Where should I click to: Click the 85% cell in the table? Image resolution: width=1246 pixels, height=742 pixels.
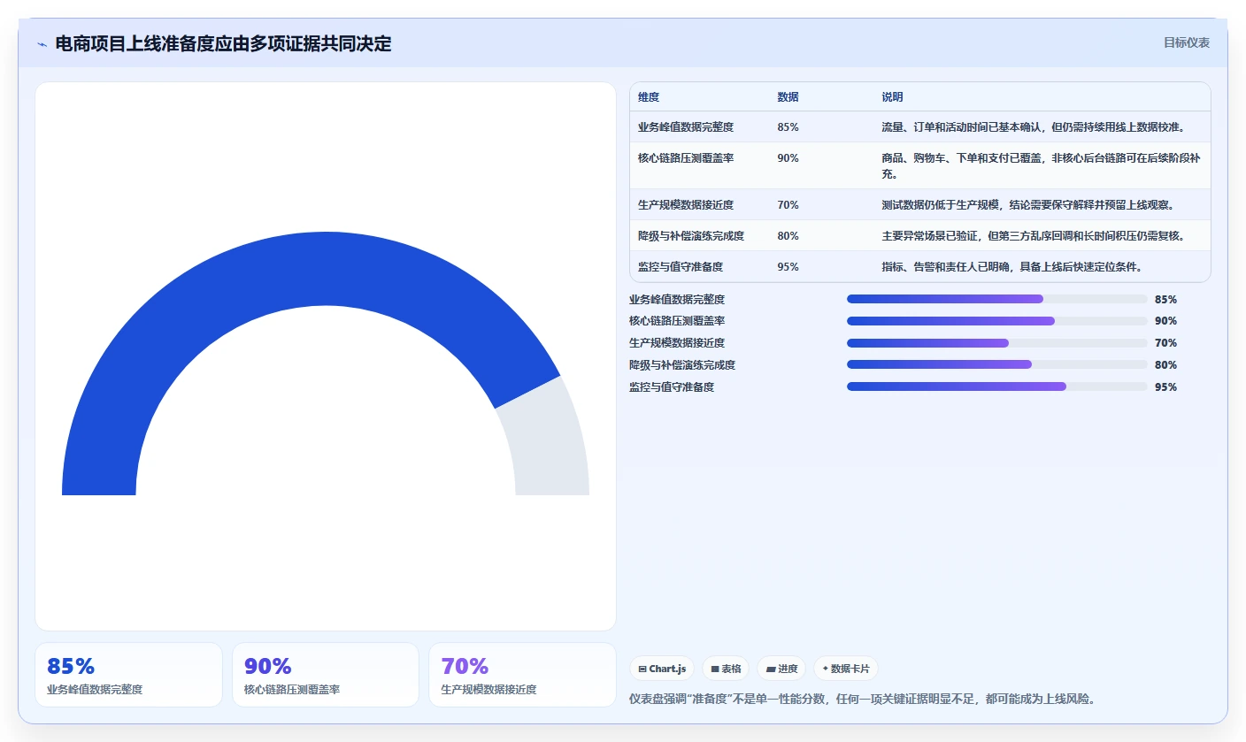pyautogui.click(x=788, y=126)
